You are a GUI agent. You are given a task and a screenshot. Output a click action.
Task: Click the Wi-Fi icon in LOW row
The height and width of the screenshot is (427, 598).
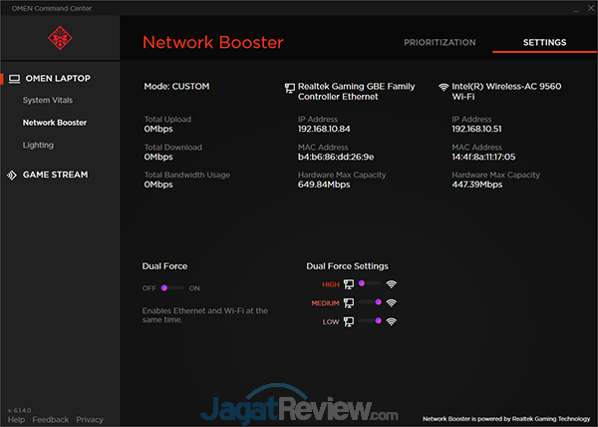tap(392, 321)
